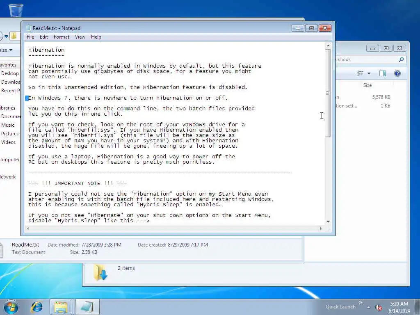Open the Format menu in Notepad
Viewport: 420px width, 315px height.
pyautogui.click(x=62, y=37)
